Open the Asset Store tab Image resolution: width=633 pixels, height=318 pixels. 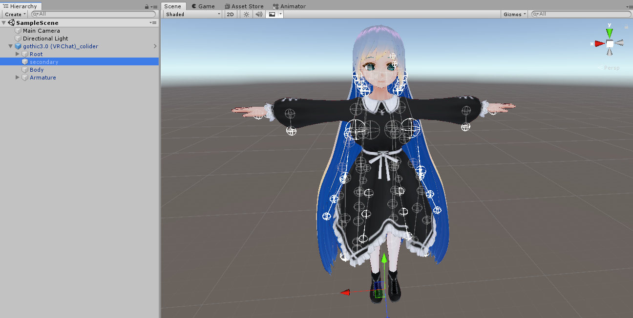[x=244, y=6]
